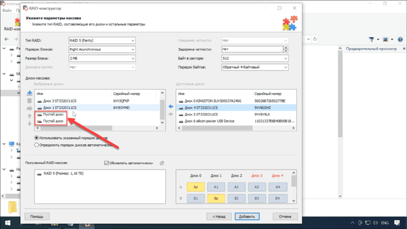Image resolution: width=407 pixels, height=229 pixels.
Task: Click the available disks horizontal scrollbar
Action: 217,128
